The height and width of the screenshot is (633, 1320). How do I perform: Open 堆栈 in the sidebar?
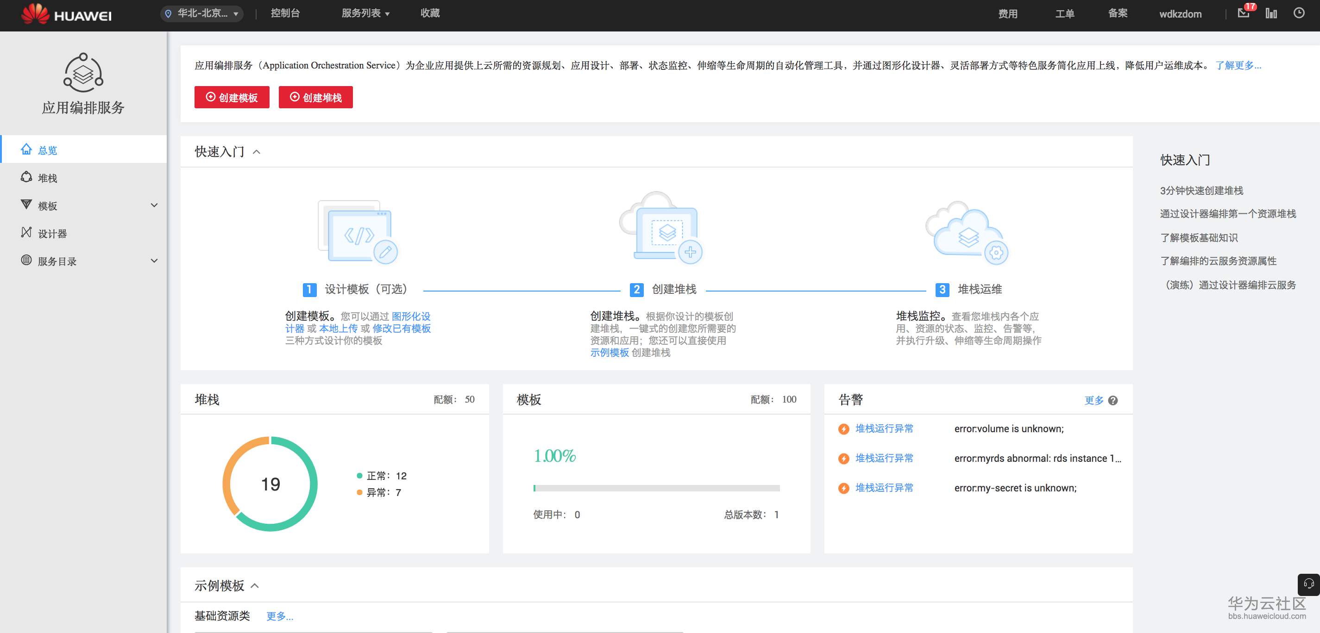pyautogui.click(x=48, y=178)
